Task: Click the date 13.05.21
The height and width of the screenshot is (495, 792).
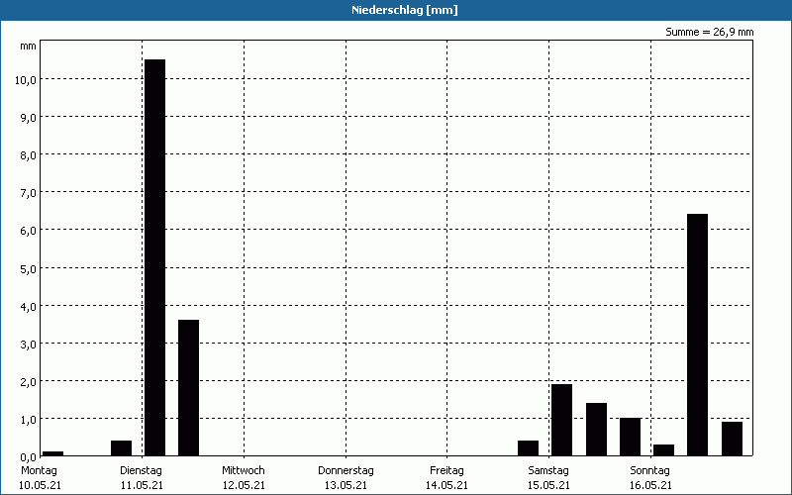Action: tap(346, 485)
